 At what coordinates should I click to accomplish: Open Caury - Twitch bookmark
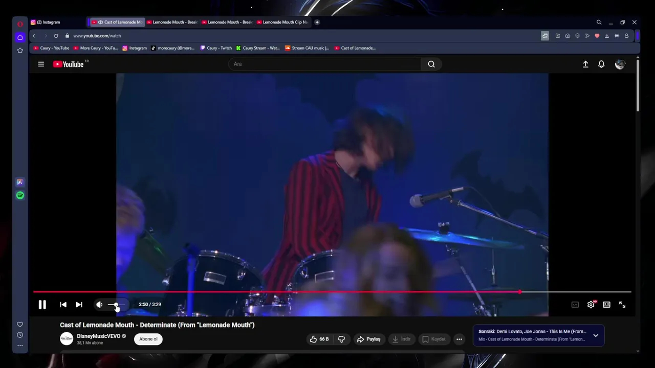[216, 48]
